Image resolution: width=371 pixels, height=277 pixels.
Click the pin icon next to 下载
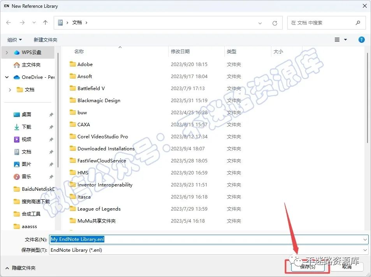51,127
